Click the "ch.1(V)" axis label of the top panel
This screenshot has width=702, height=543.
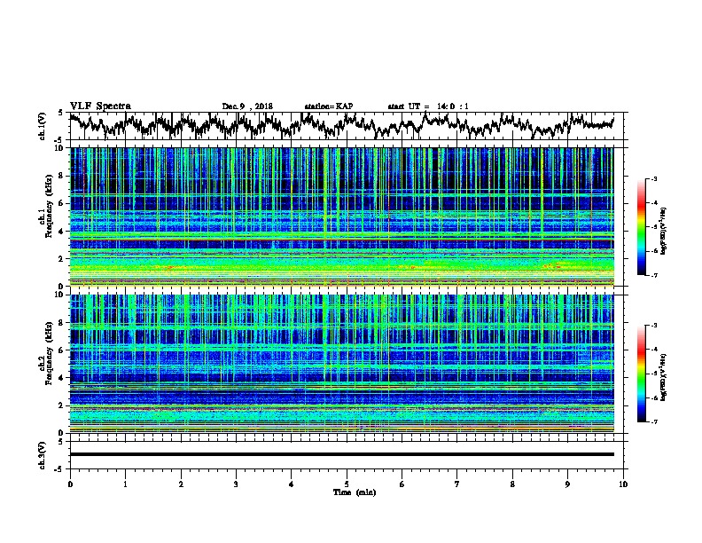[x=43, y=126]
